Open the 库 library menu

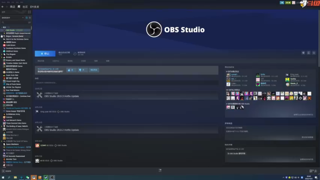(19, 7)
